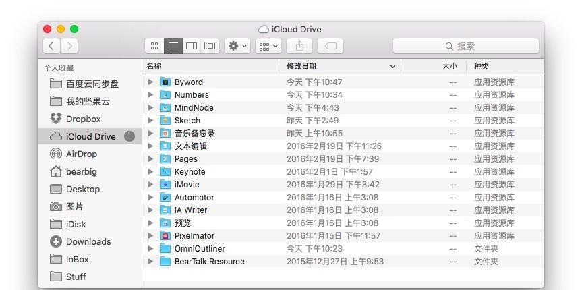Expand the OmniOutliner folder triangle
Viewport: 582px width, 290px height.
tap(151, 249)
